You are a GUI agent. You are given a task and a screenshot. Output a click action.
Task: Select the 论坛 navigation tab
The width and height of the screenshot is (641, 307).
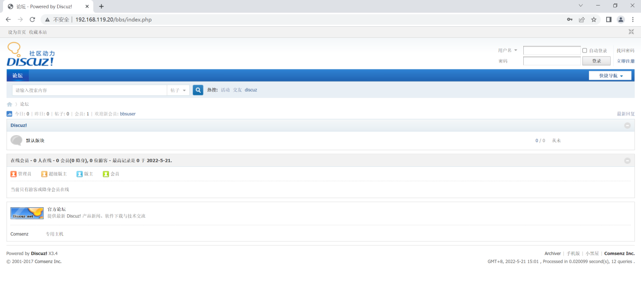coord(18,76)
